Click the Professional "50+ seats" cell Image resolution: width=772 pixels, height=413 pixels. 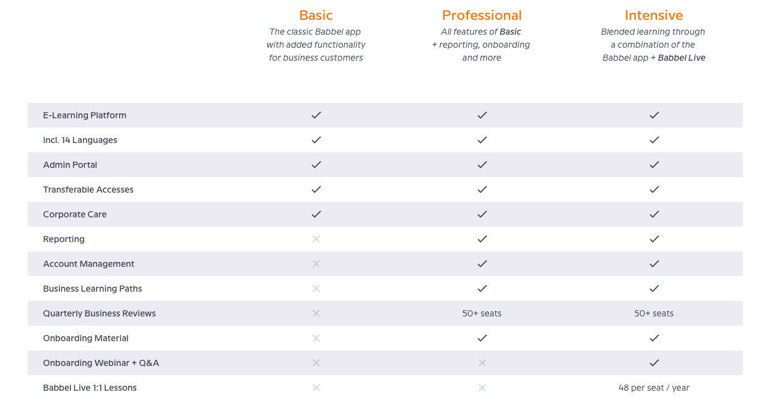(482, 313)
